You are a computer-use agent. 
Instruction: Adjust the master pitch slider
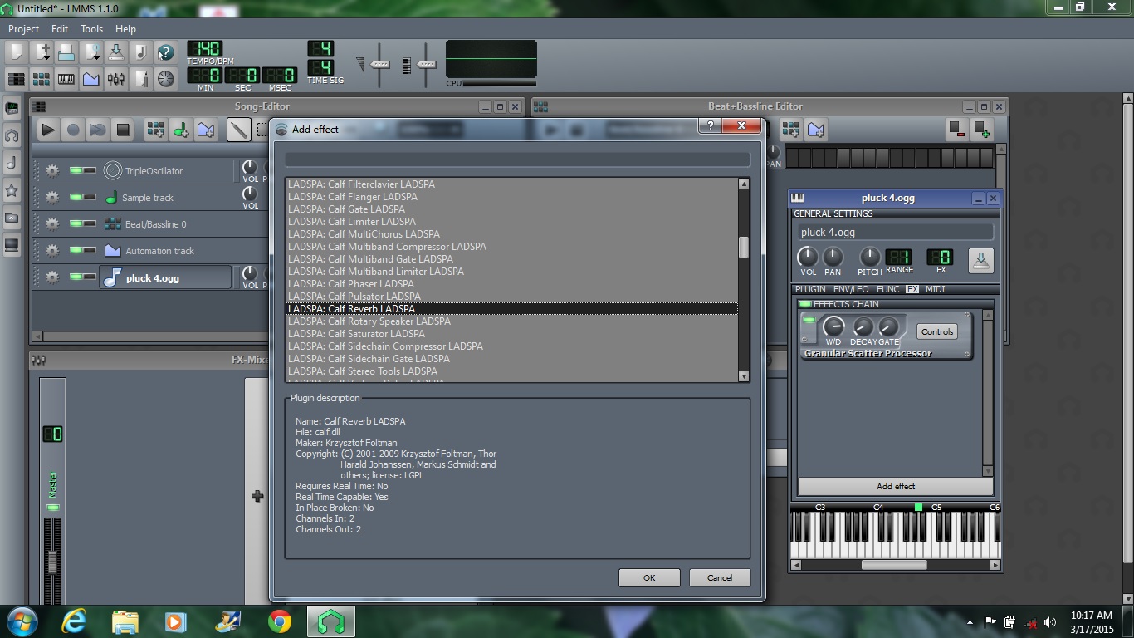pos(426,65)
